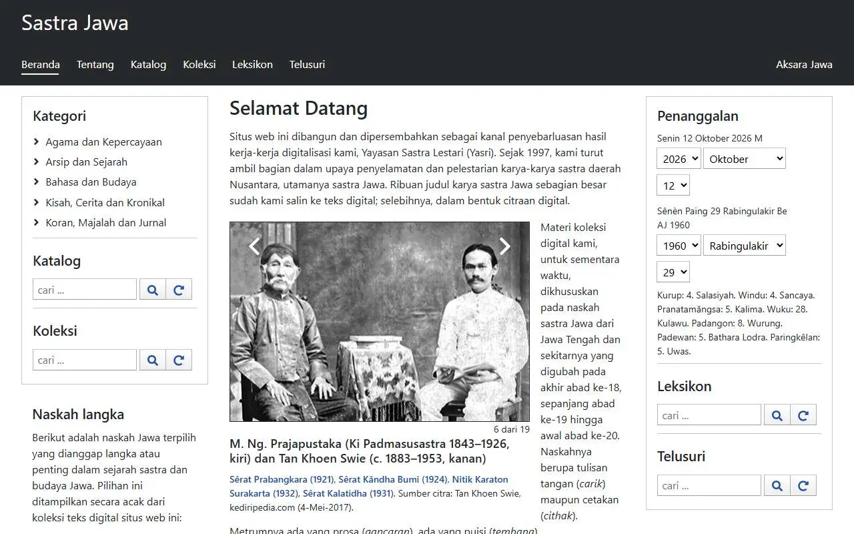Switch to Aksara Jawa script
This screenshot has width=854, height=534.
coord(804,65)
